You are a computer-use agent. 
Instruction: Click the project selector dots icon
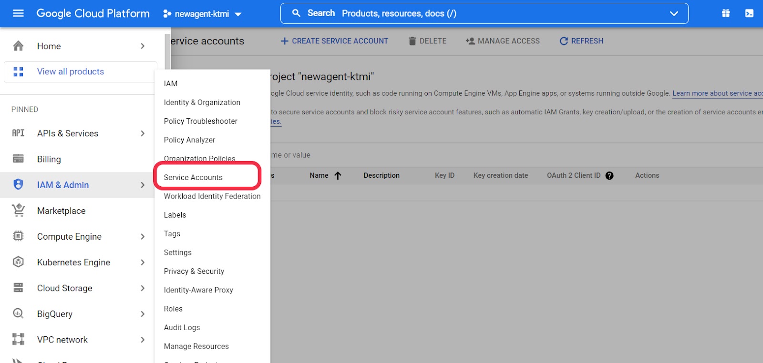pyautogui.click(x=167, y=14)
